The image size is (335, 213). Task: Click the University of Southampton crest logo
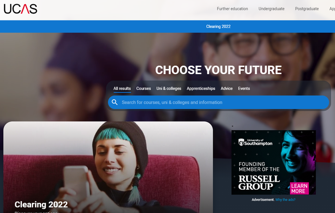click(241, 142)
